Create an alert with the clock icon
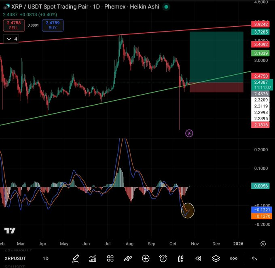The width and height of the screenshot is (275, 268). [x=163, y=258]
